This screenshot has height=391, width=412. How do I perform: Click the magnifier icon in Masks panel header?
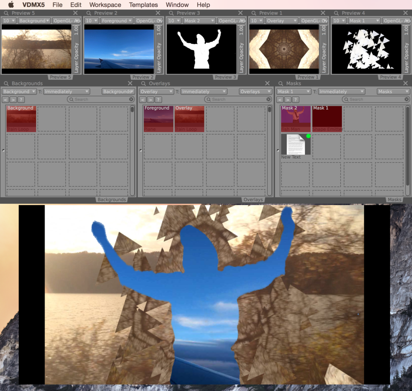tap(281, 83)
